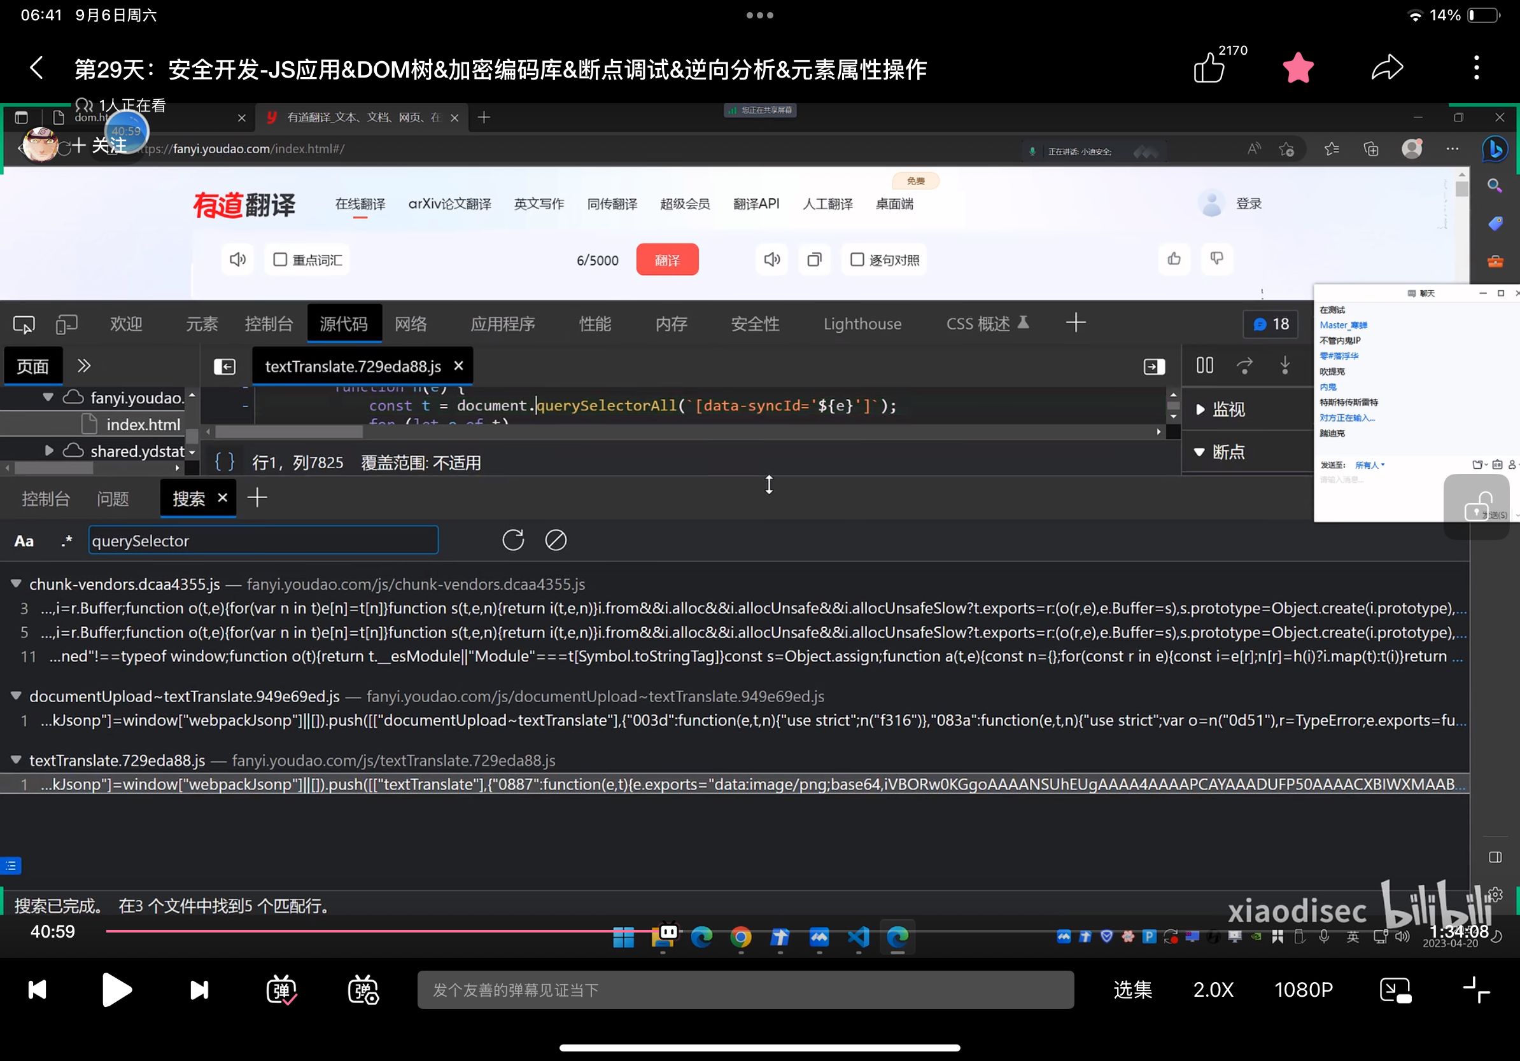This screenshot has width=1520, height=1061.
Task: Like the video with thumbs-up icon
Action: tap(1209, 68)
